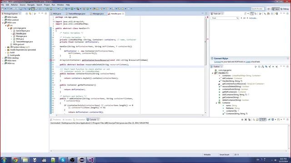This screenshot has width=291, height=163.
Task: Click the Activate link in Task List
Action: click(253, 18)
